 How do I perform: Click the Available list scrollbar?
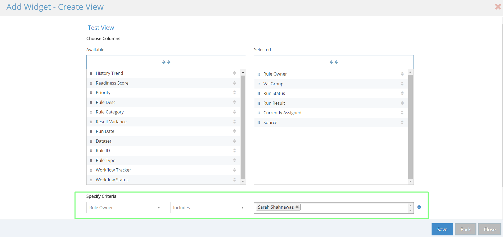(x=243, y=127)
